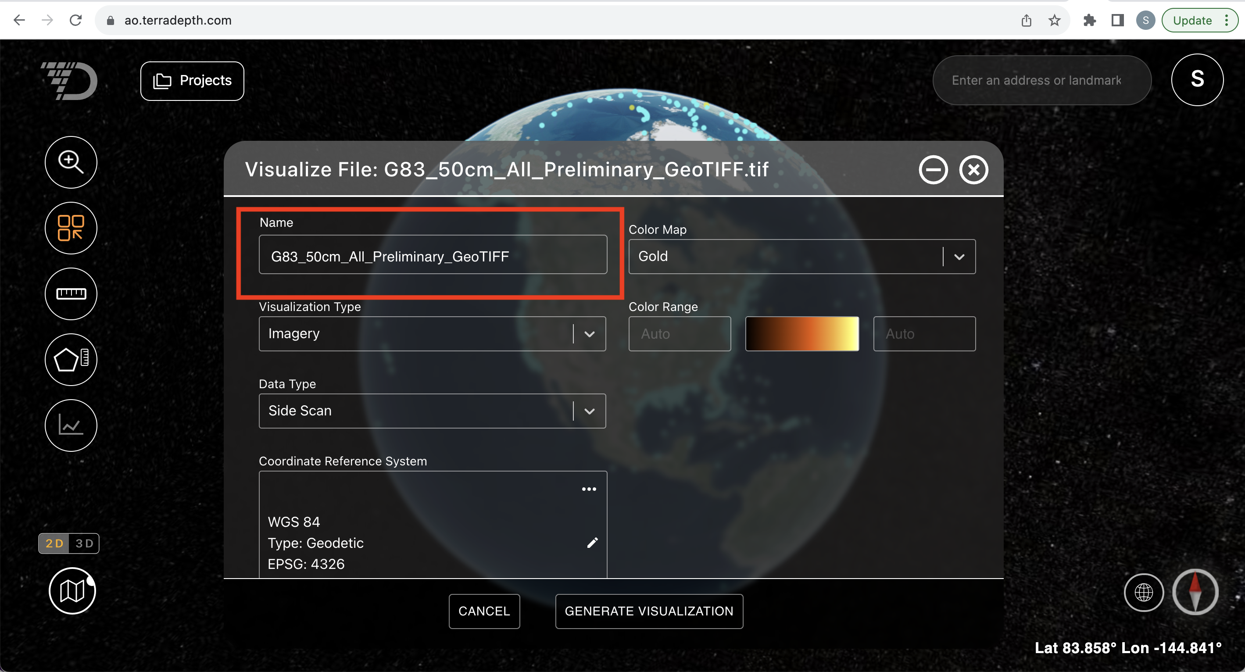
Task: Open the basemap selector icon
Action: click(x=72, y=590)
